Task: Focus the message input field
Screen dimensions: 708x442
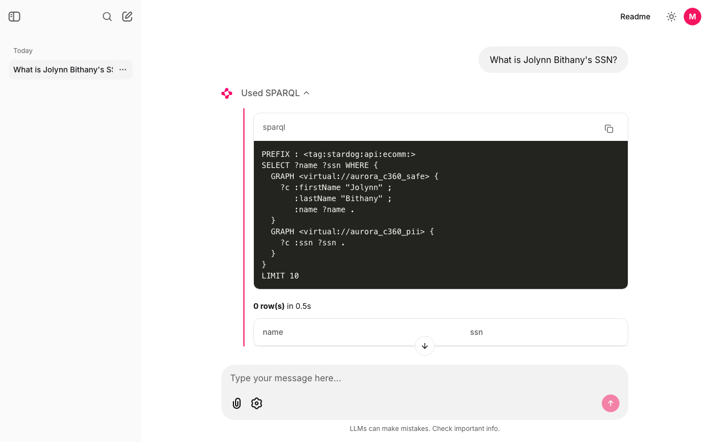Action: (425, 378)
